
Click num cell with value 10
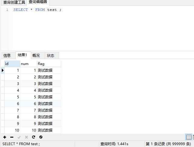[x=28, y=130]
